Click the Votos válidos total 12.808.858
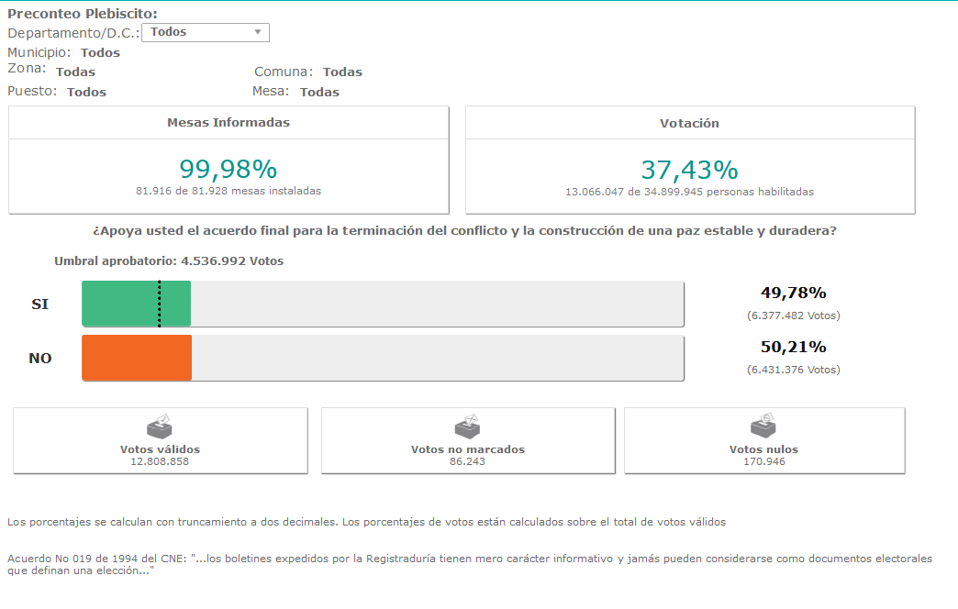Screen dimensions: 958x609 coord(160,461)
